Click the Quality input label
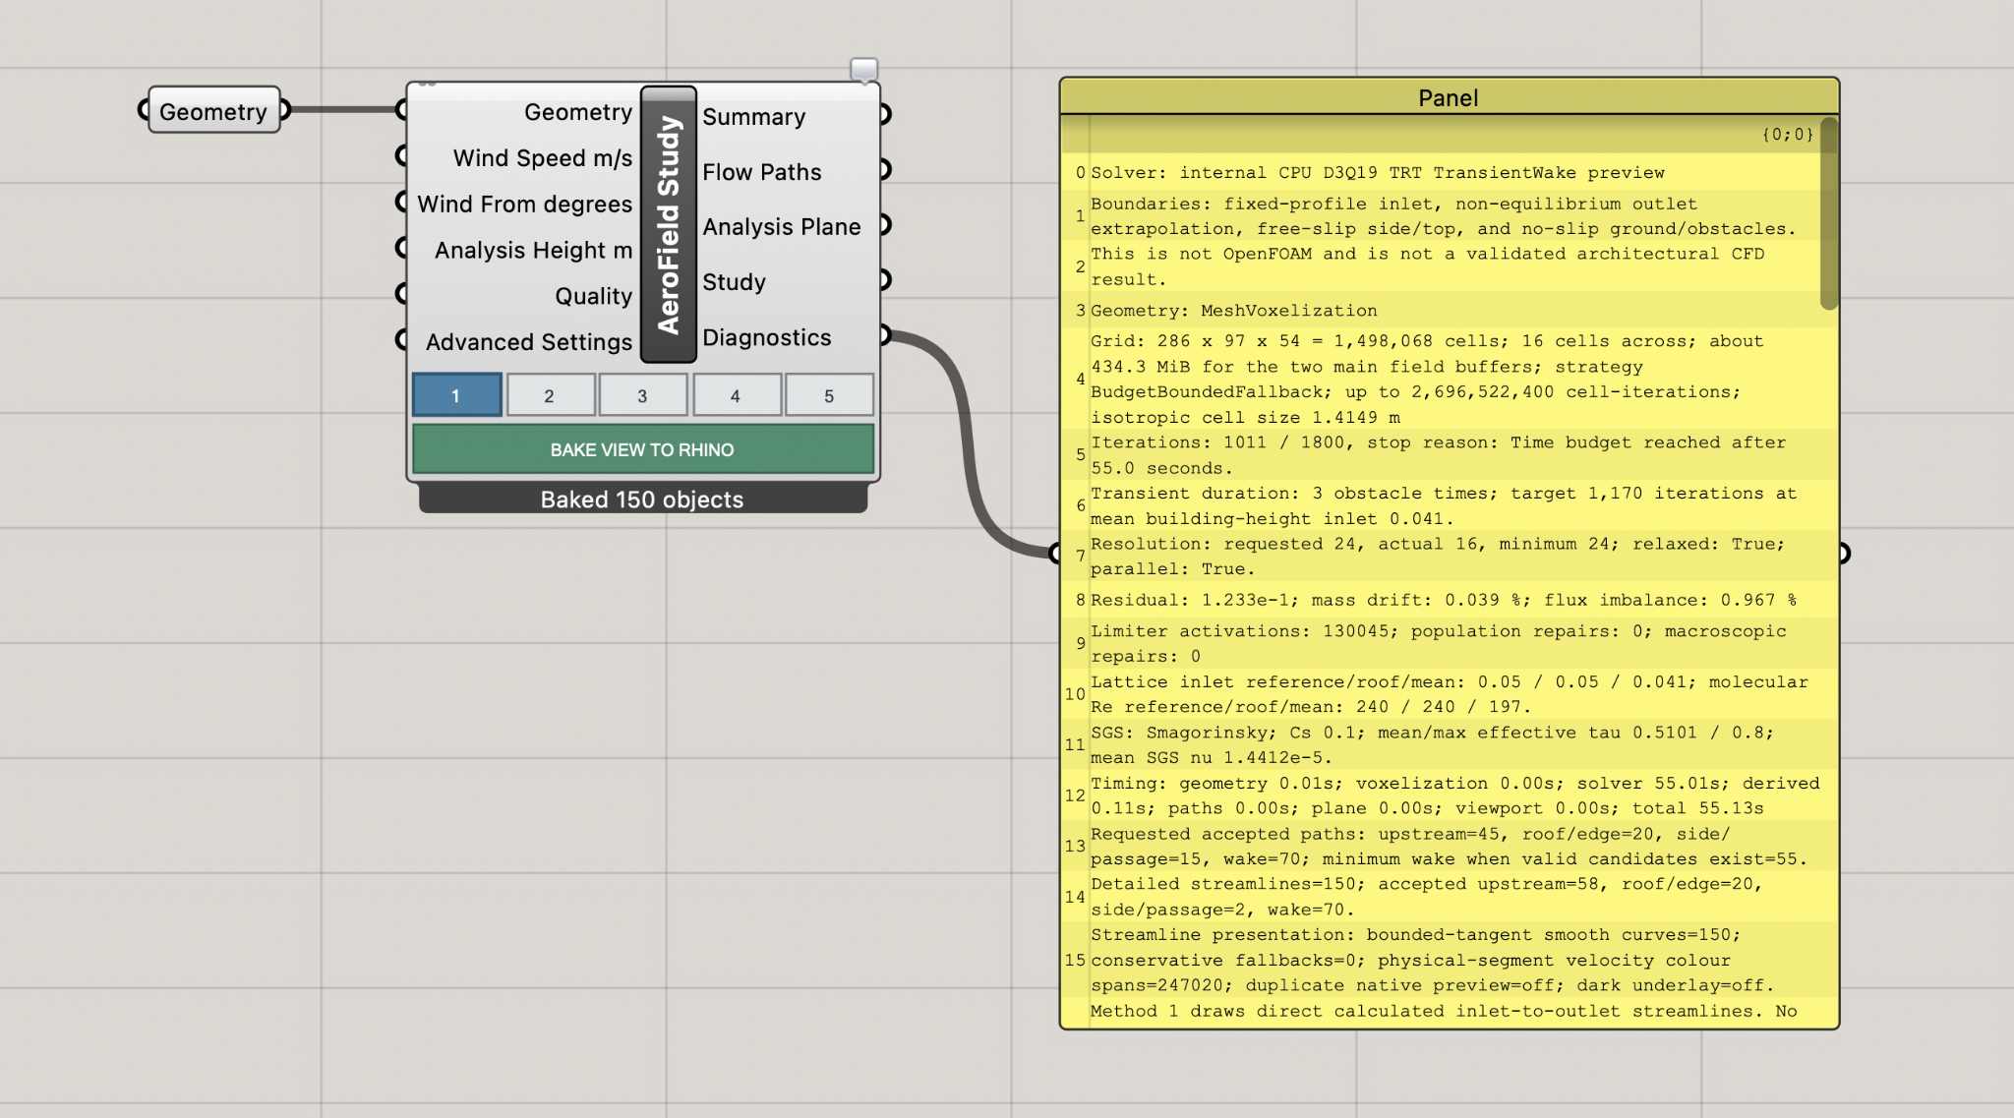The image size is (2014, 1118). pos(594,296)
